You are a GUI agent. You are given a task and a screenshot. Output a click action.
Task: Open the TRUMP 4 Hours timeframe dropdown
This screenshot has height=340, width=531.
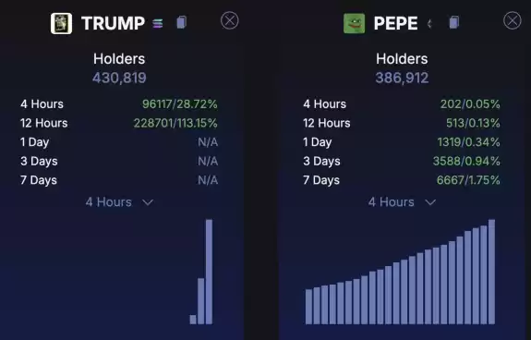(119, 202)
